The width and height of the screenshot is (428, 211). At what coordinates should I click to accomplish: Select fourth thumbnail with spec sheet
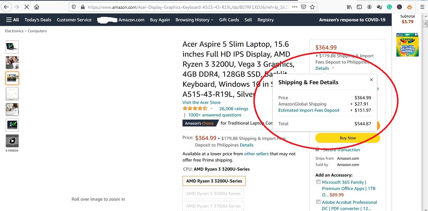12,94
